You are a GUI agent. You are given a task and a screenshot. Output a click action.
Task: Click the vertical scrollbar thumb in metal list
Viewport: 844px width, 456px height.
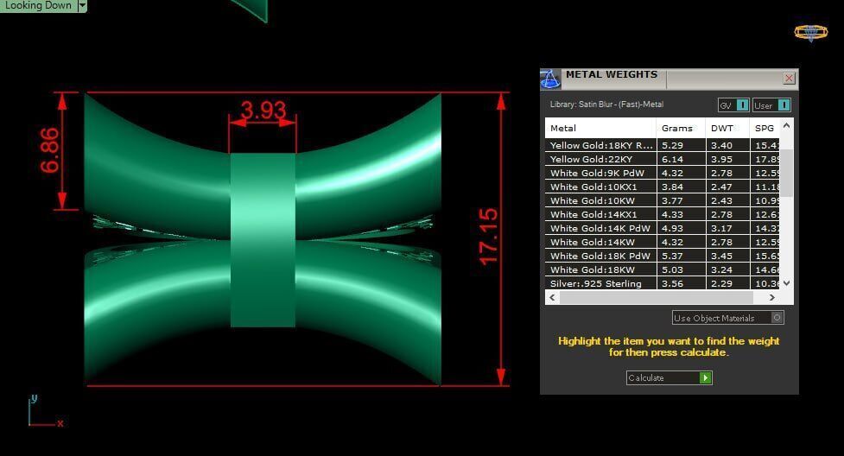[x=786, y=174]
